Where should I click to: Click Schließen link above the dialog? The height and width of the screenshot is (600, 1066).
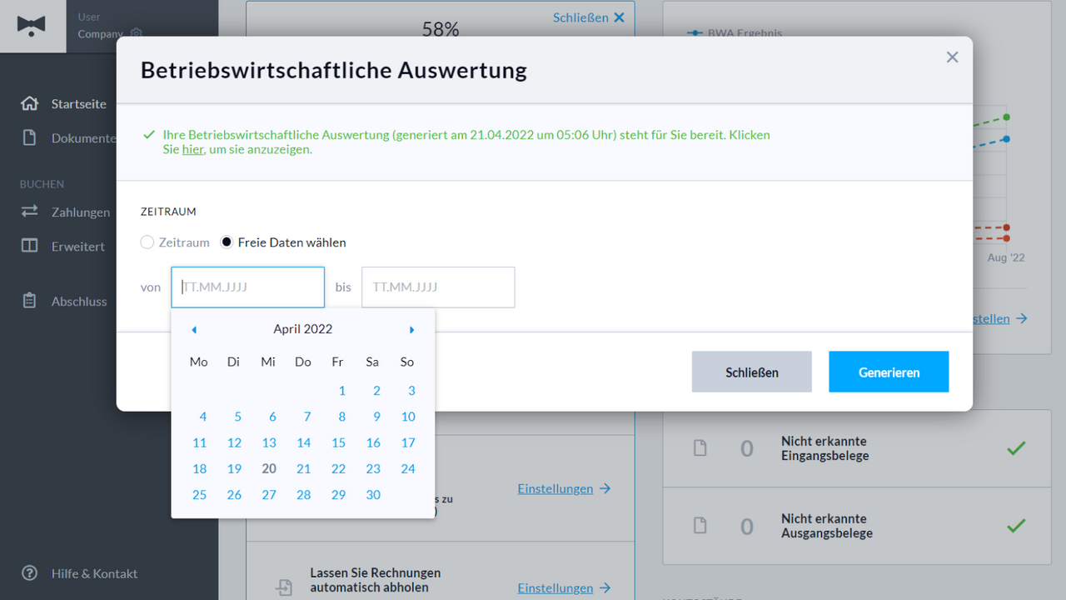coord(588,17)
